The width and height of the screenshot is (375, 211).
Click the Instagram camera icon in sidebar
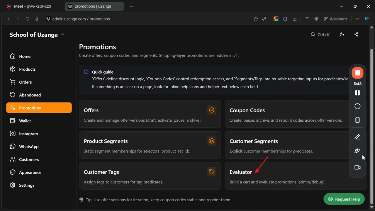(13, 134)
